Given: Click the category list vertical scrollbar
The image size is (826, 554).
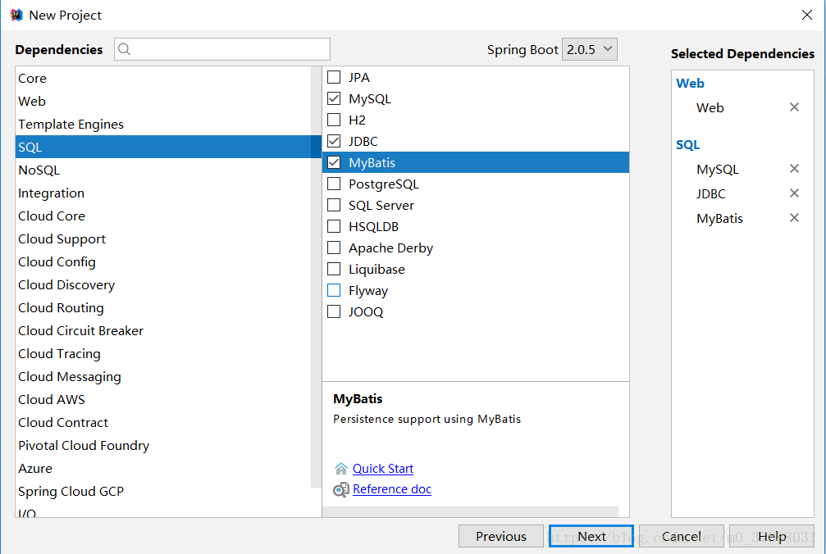Looking at the screenshot, I should [316, 277].
